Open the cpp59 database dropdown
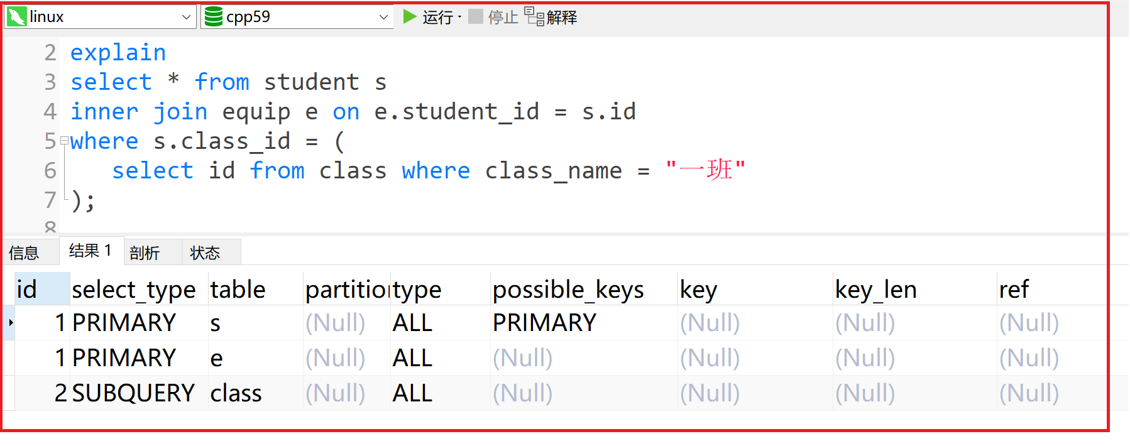This screenshot has height=446, width=1130. point(383,17)
